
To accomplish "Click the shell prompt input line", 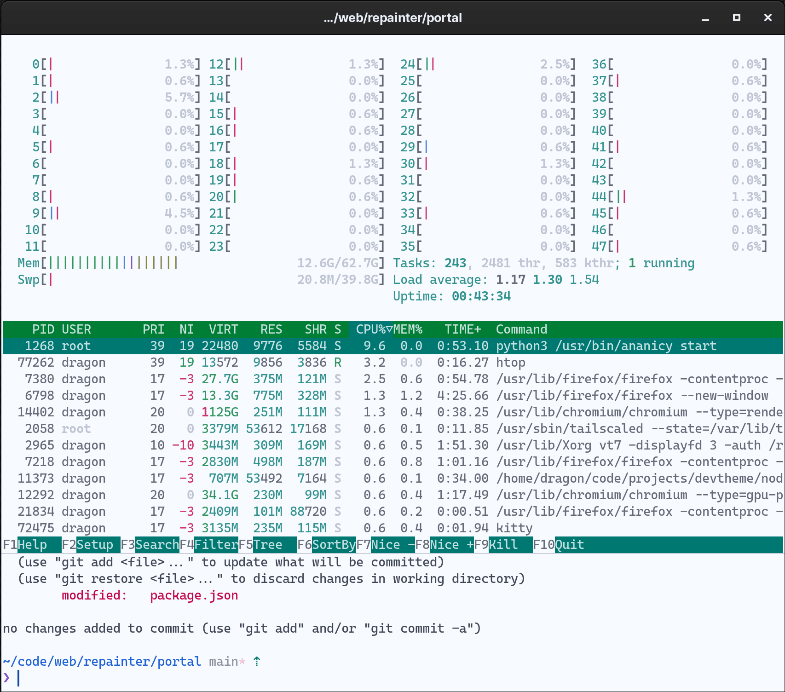I will 393,678.
